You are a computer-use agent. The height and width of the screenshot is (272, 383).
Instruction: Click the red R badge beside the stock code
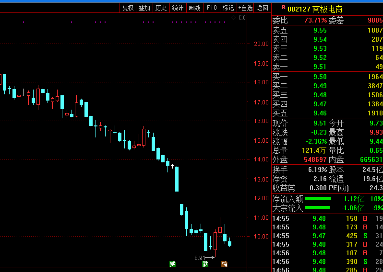(284, 7)
